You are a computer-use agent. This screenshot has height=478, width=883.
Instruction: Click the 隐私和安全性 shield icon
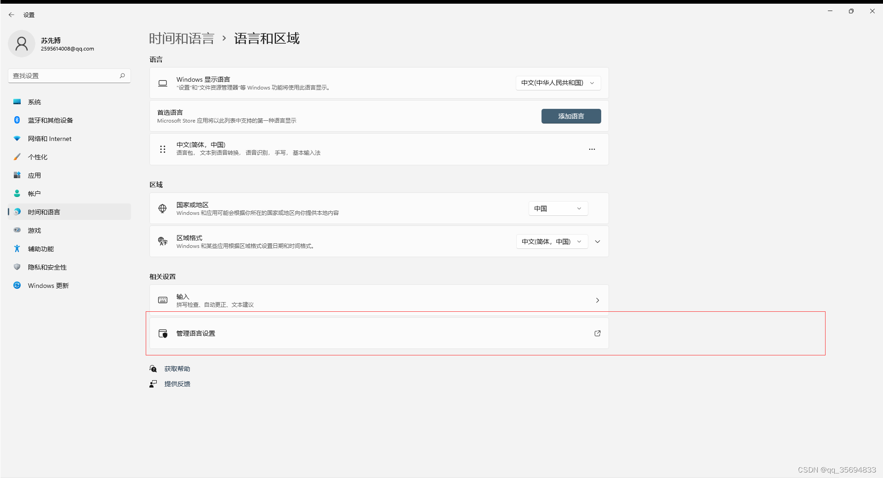[x=17, y=267]
